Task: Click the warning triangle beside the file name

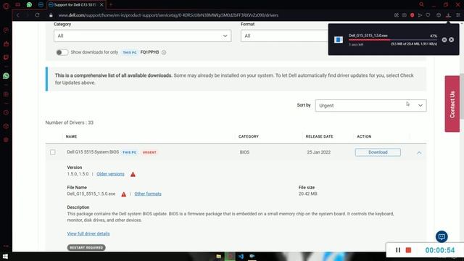Action: (x=124, y=194)
